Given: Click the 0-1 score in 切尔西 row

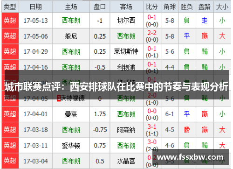Looking at the screenshot, I should pos(152,17).
